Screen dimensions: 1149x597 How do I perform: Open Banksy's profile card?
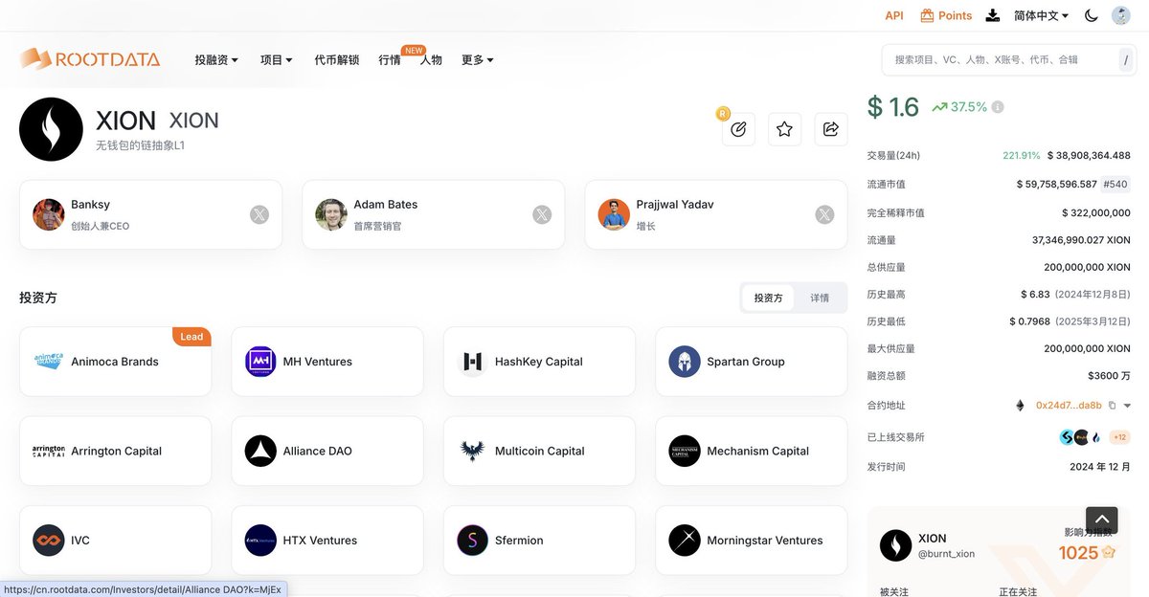click(x=150, y=214)
